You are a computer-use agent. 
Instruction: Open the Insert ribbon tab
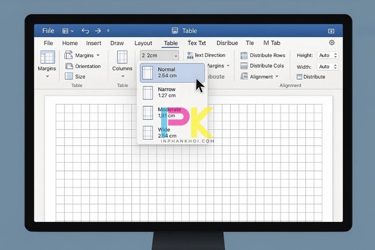click(94, 43)
